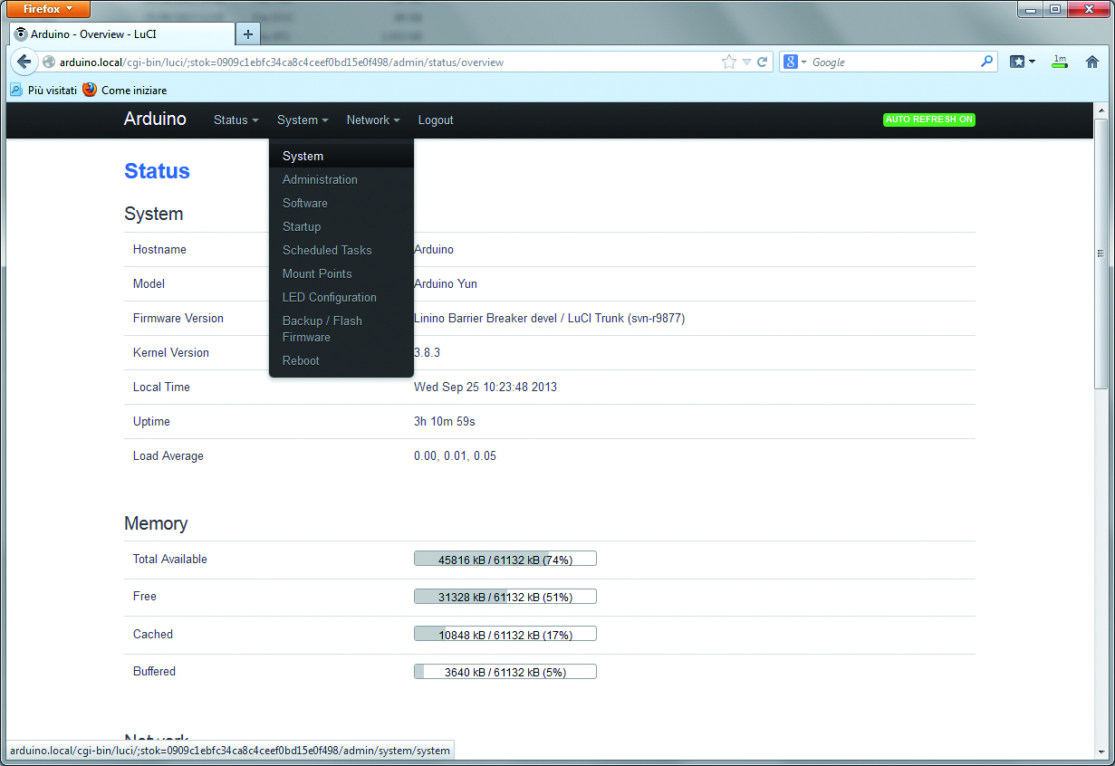Open the Firefox application menu button

(x=49, y=9)
